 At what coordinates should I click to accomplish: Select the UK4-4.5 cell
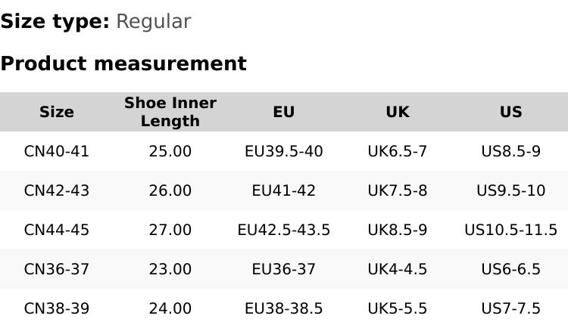pyautogui.click(x=398, y=269)
